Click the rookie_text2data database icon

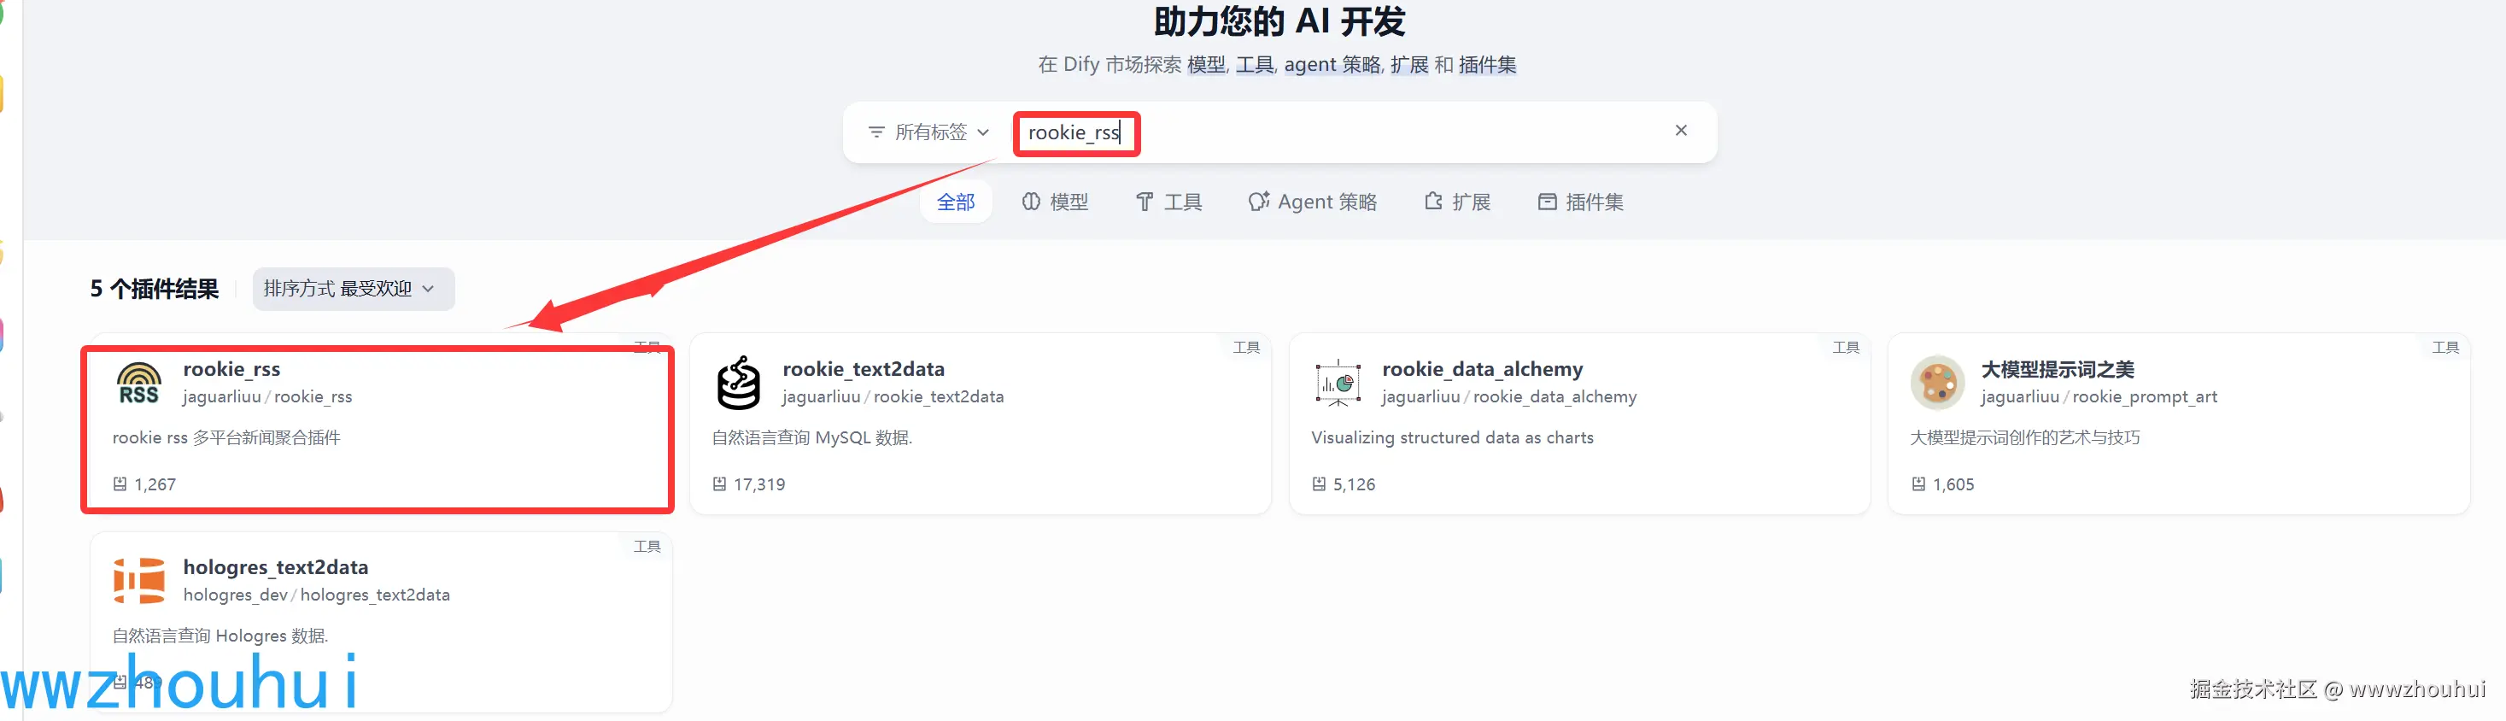tap(738, 383)
